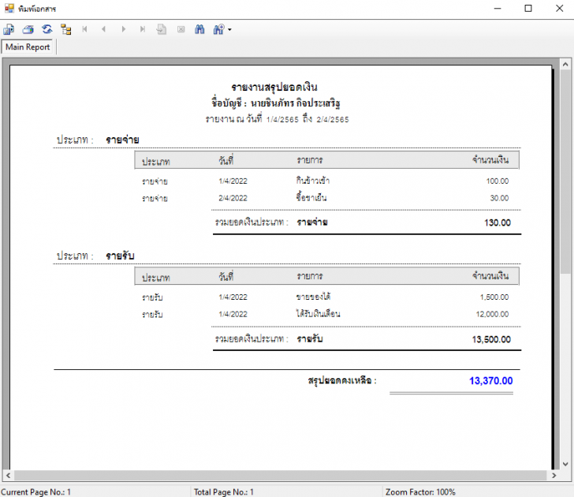Image resolution: width=574 pixels, height=497 pixels.
Task: Select the Main Report tab
Action: 28,47
